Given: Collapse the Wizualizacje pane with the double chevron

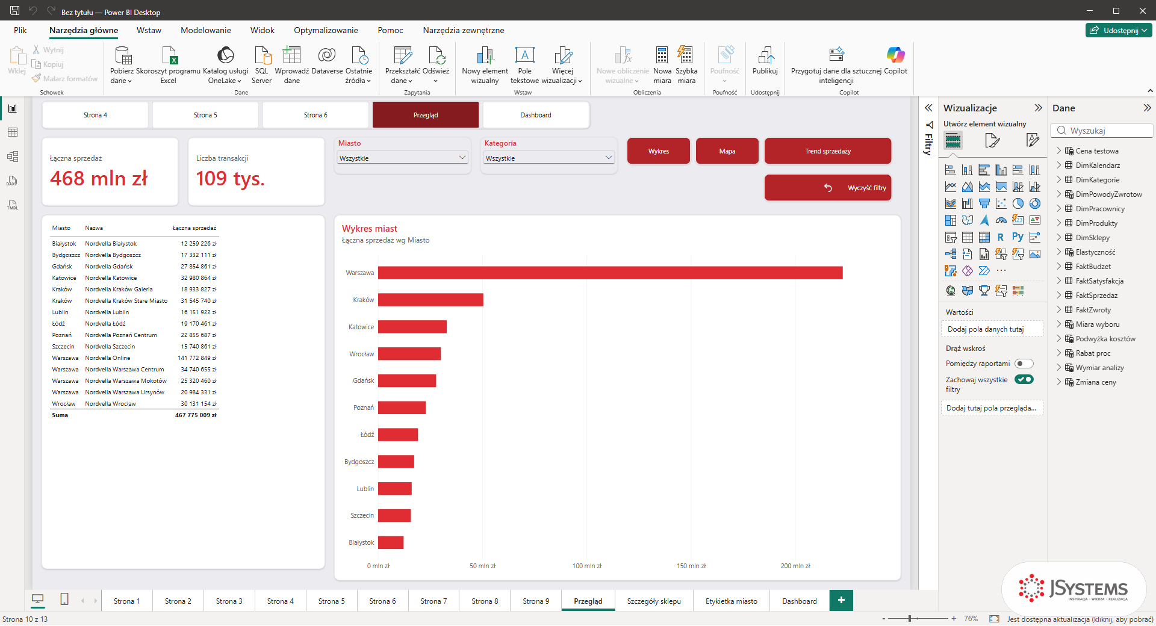Looking at the screenshot, I should (1038, 108).
